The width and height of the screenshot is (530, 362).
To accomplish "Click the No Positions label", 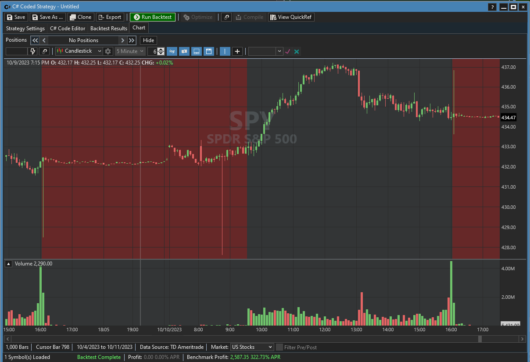I will (x=83, y=40).
